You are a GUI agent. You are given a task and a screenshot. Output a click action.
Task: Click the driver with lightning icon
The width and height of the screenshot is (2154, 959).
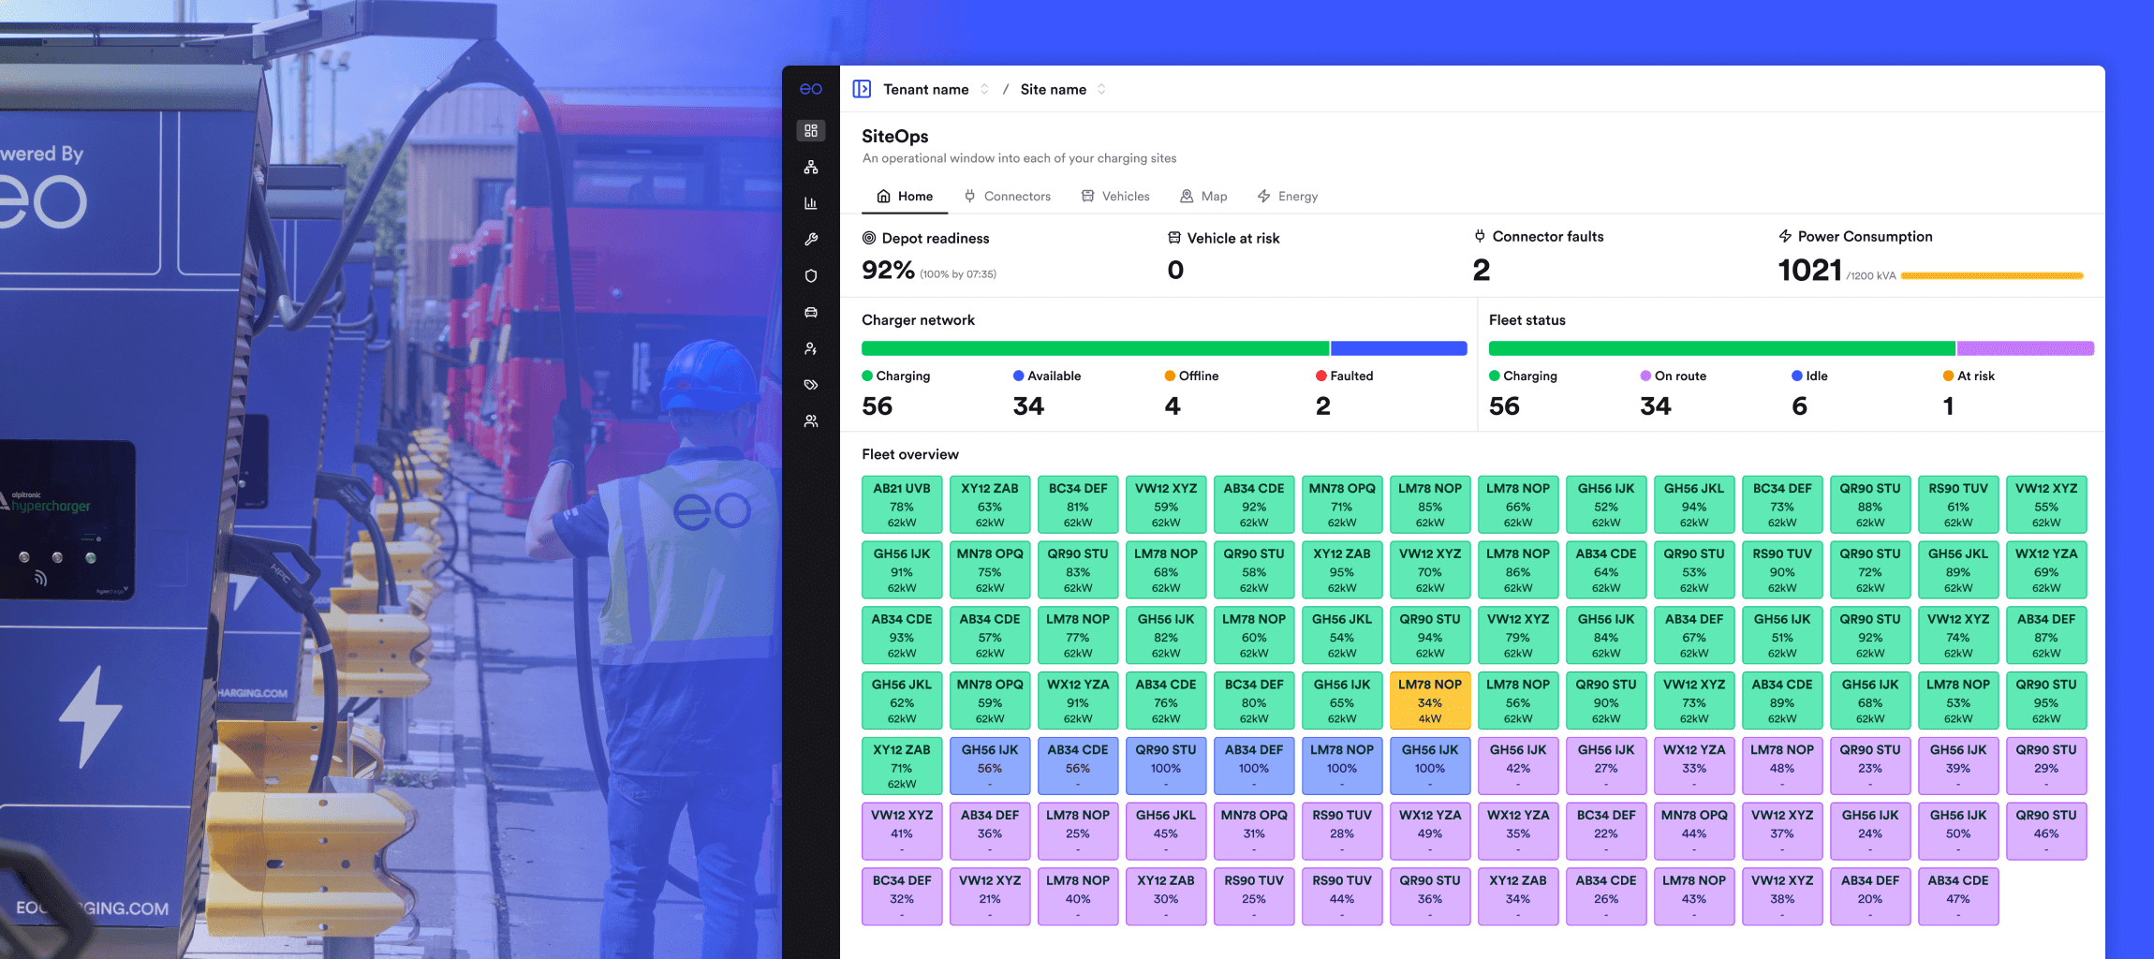811,348
